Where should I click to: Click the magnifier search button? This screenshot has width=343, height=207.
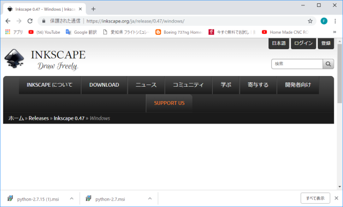click(329, 64)
